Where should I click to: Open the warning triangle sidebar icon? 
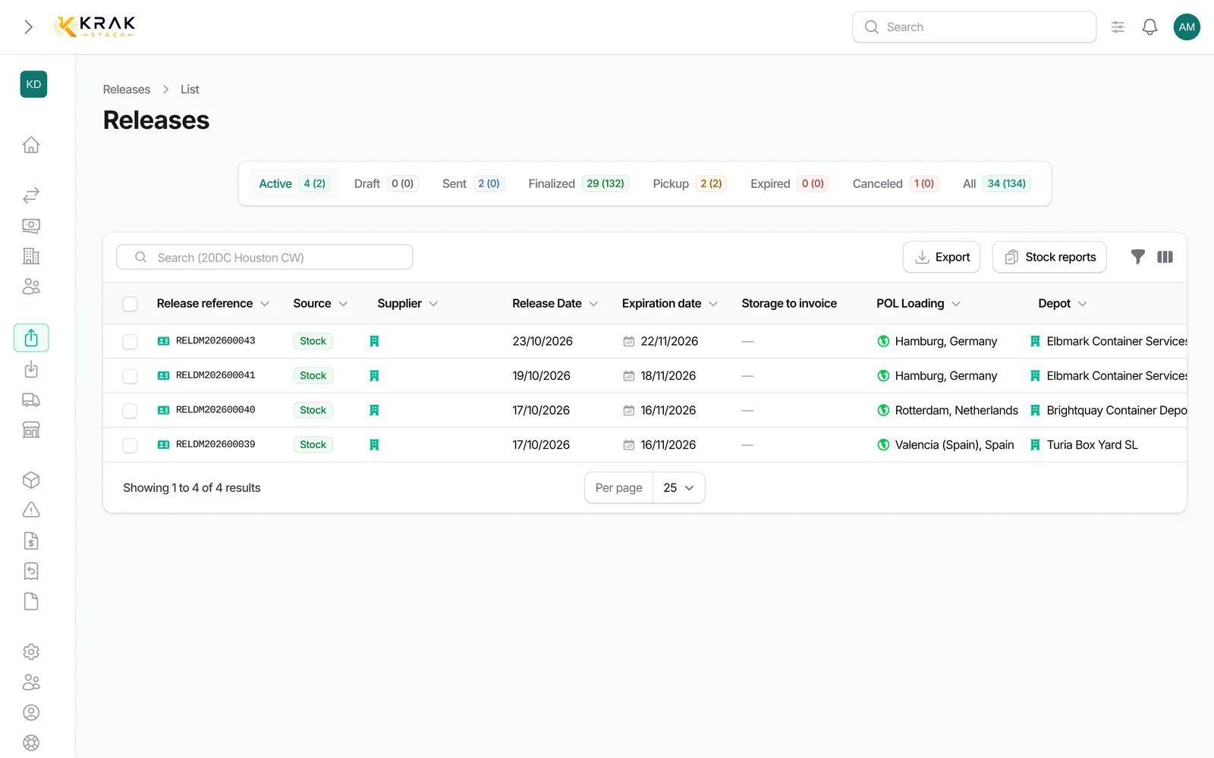pyautogui.click(x=31, y=510)
